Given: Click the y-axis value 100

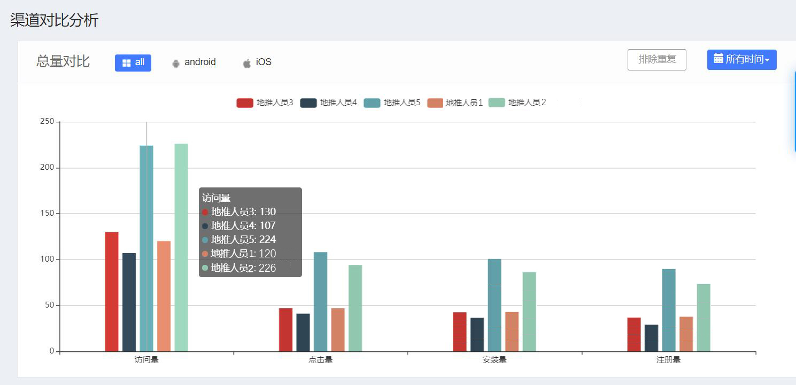Looking at the screenshot, I should point(47,260).
